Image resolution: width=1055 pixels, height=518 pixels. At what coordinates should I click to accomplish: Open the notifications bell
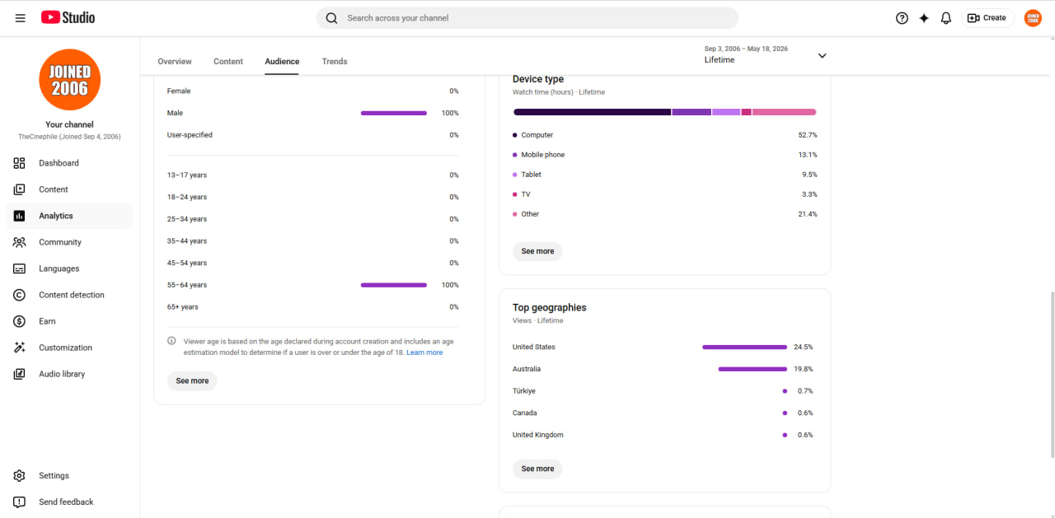[946, 18]
